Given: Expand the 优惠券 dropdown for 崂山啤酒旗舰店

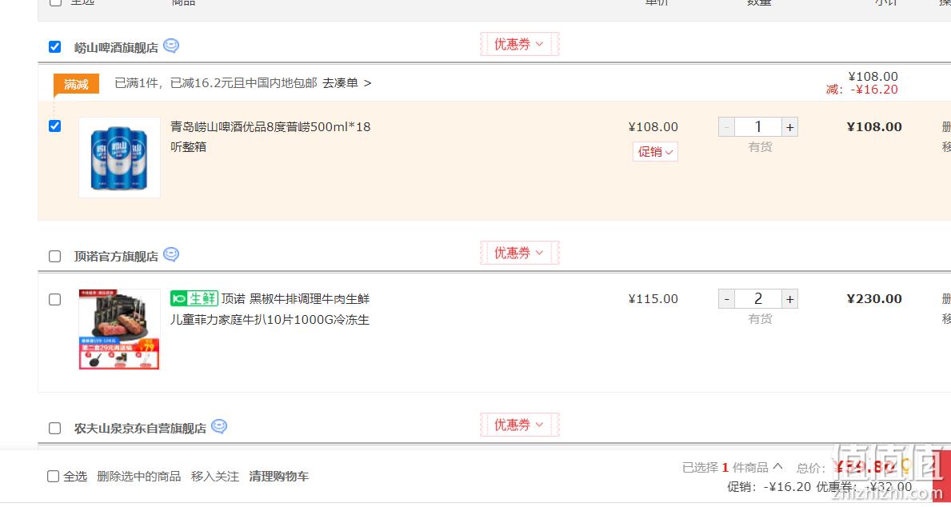Looking at the screenshot, I should [x=519, y=44].
